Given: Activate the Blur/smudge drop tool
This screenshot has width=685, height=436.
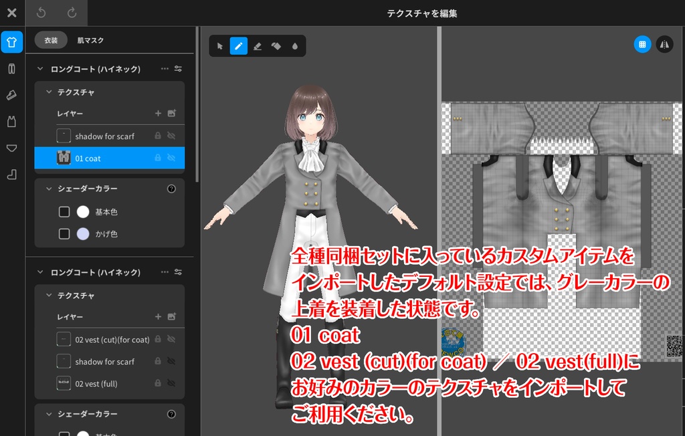Looking at the screenshot, I should (296, 45).
